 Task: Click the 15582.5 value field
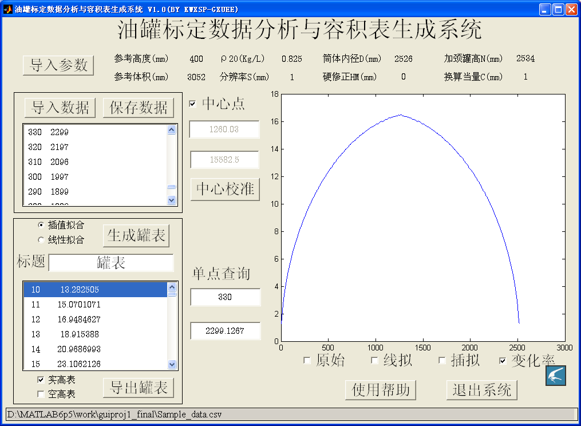click(224, 160)
